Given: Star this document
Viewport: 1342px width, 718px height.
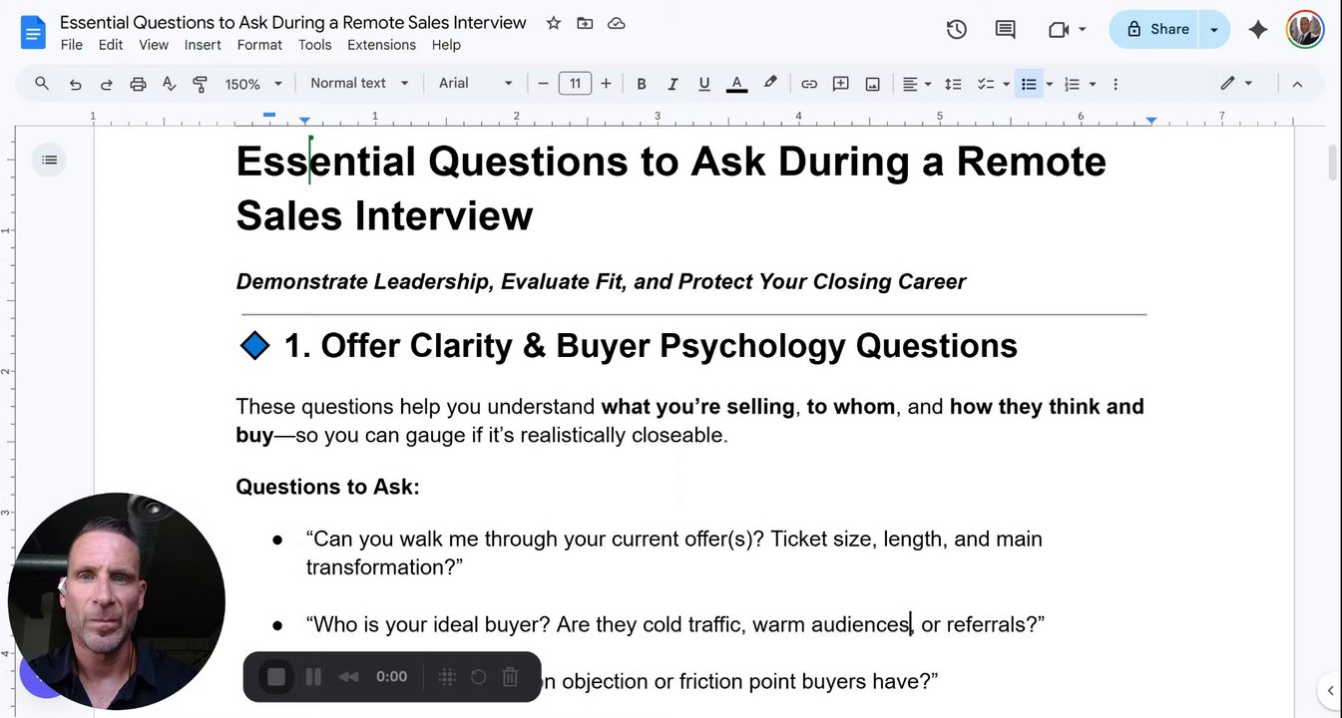Looking at the screenshot, I should click(554, 23).
